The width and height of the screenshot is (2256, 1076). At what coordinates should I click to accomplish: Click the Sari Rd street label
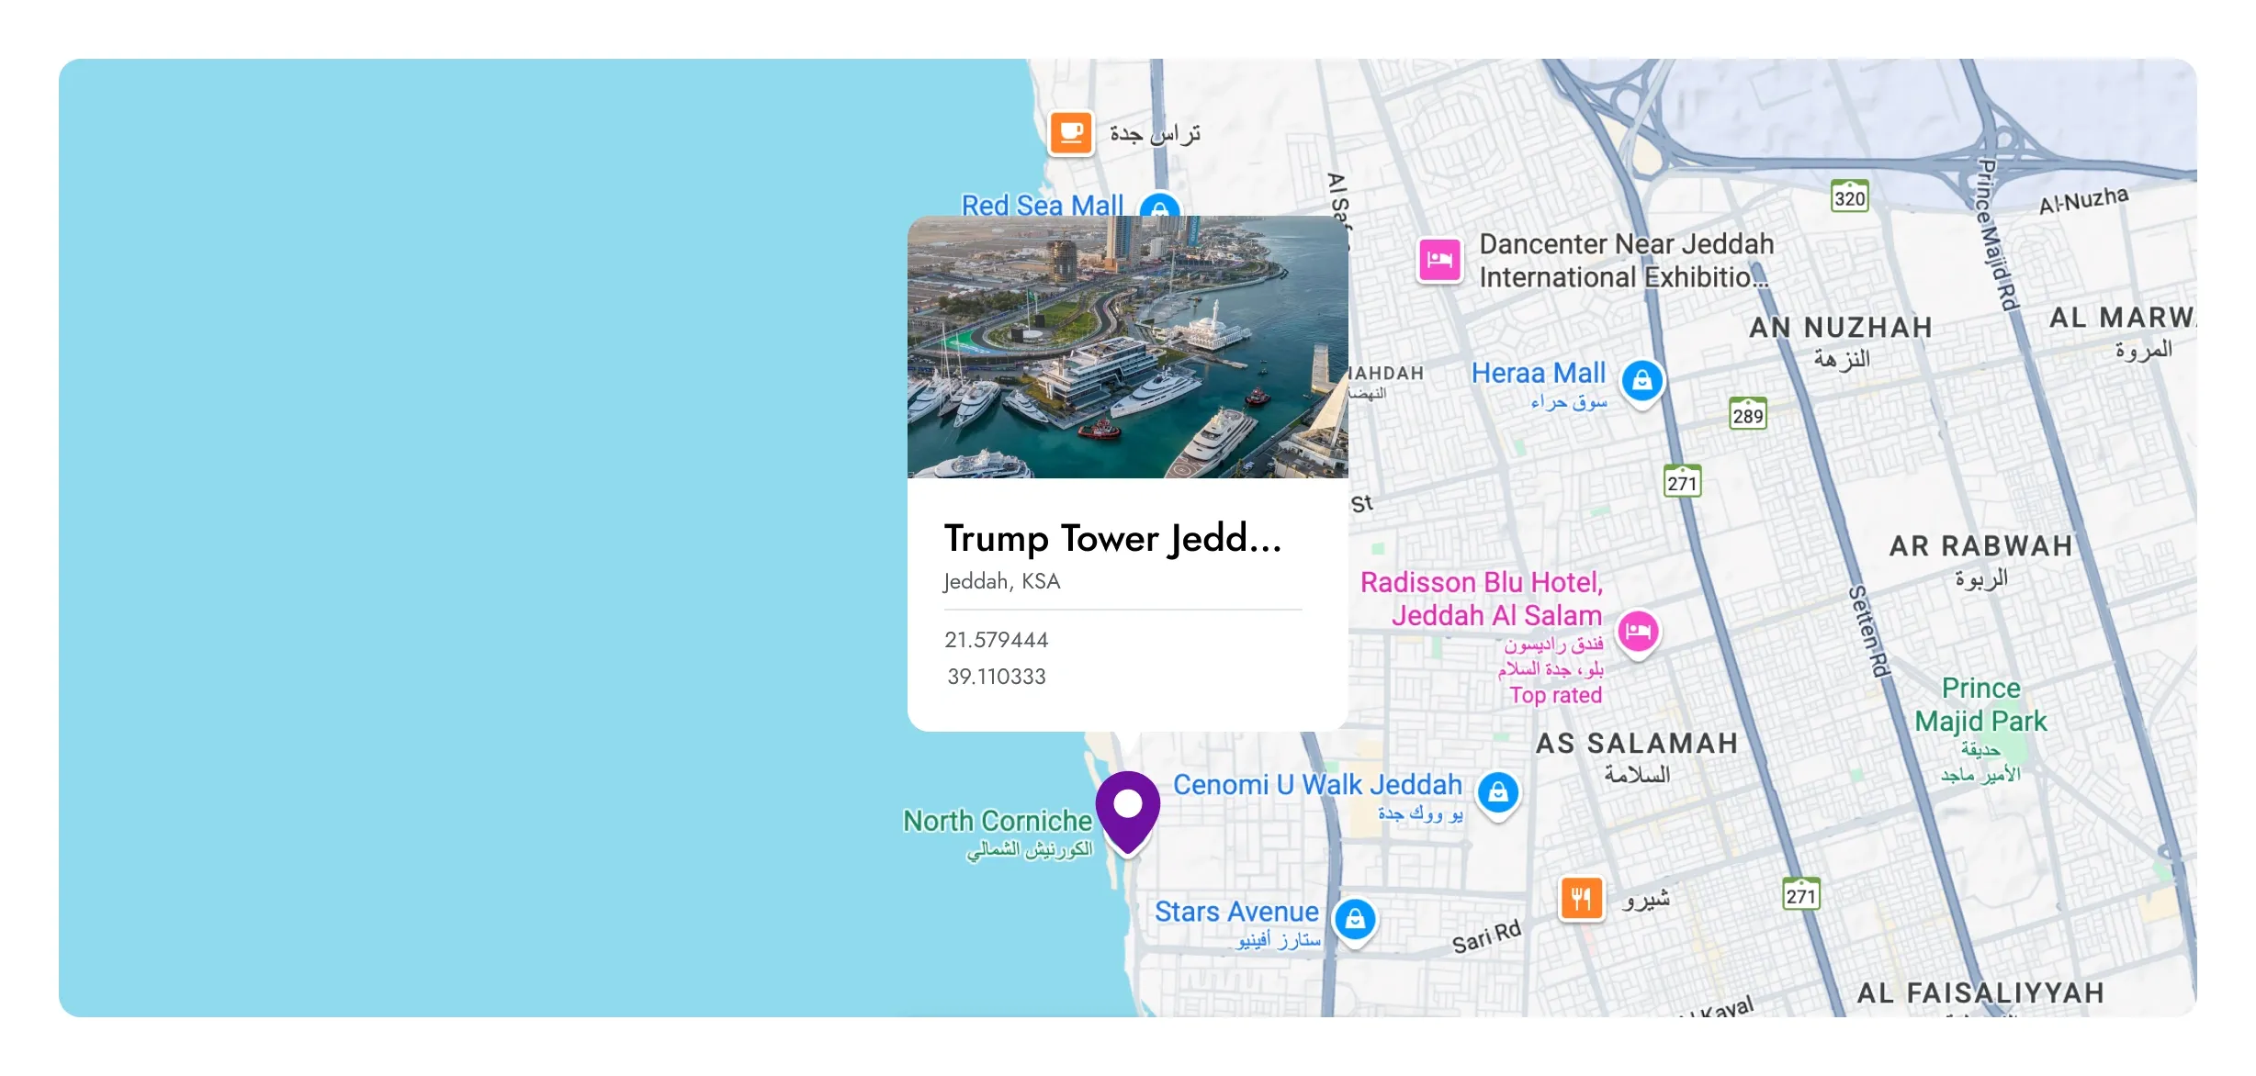coord(1486,936)
